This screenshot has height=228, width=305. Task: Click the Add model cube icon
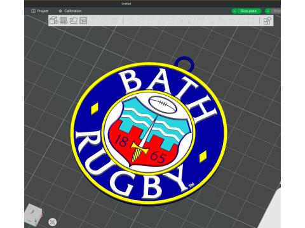click(54, 21)
